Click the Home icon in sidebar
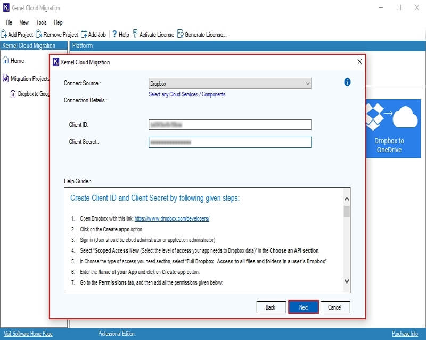 [x=5, y=60]
